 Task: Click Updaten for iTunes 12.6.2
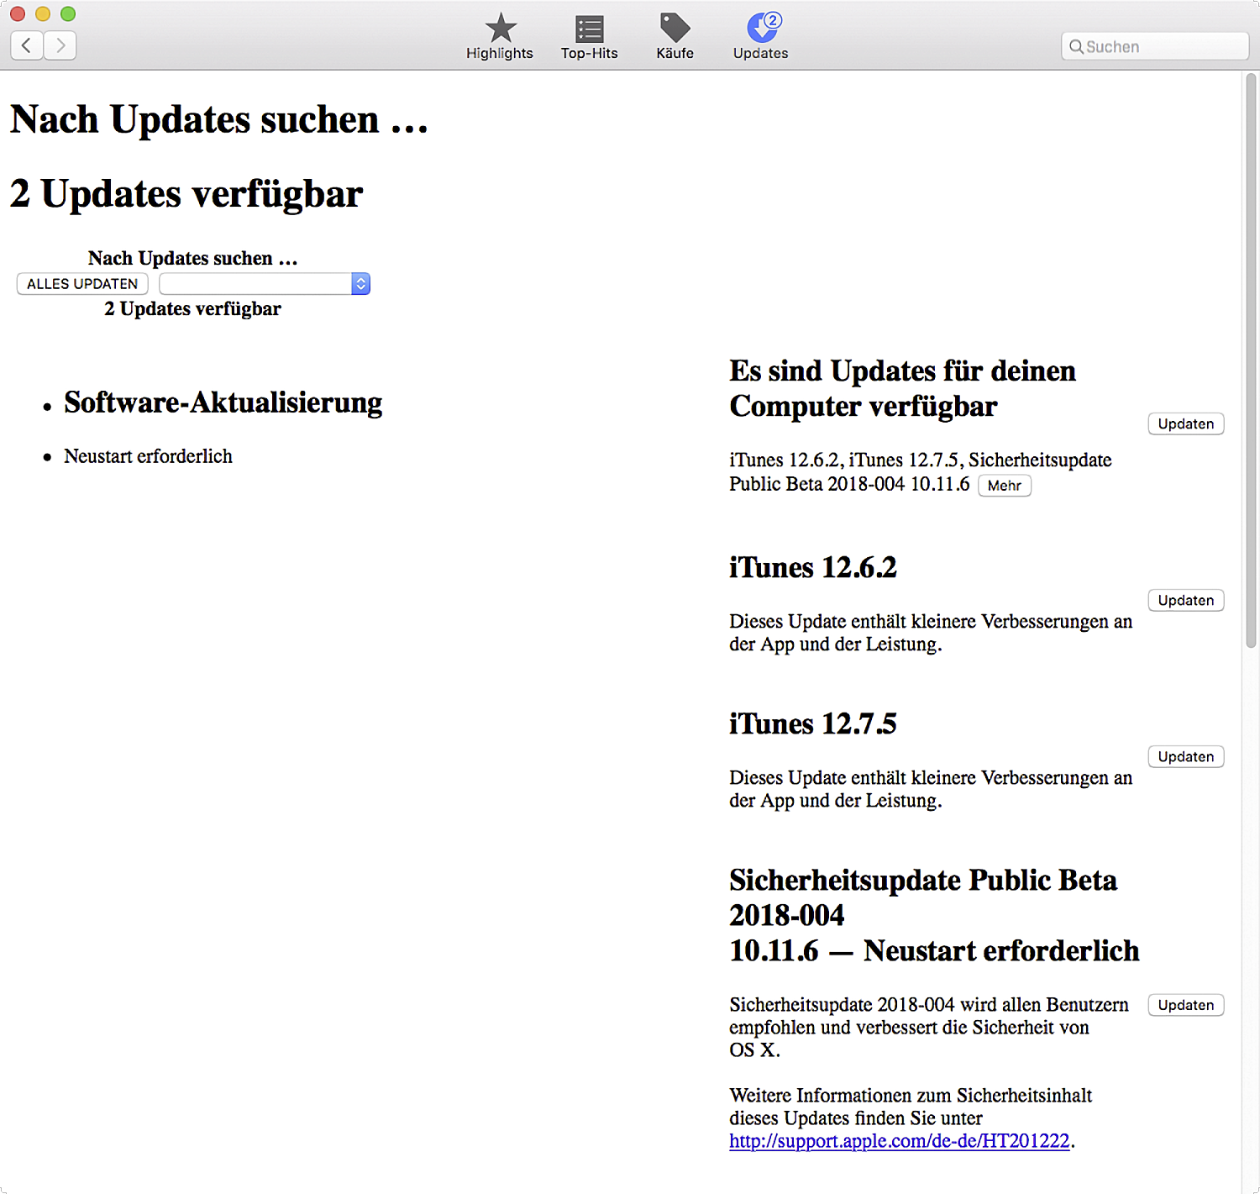[1185, 601]
